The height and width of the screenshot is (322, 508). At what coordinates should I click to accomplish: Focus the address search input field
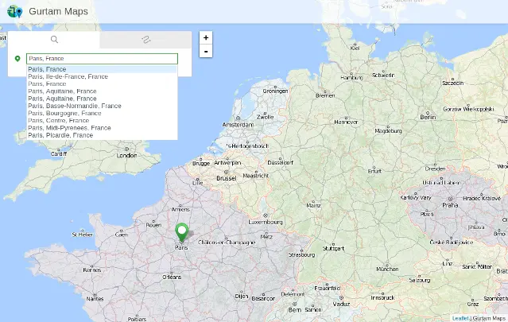tap(102, 59)
